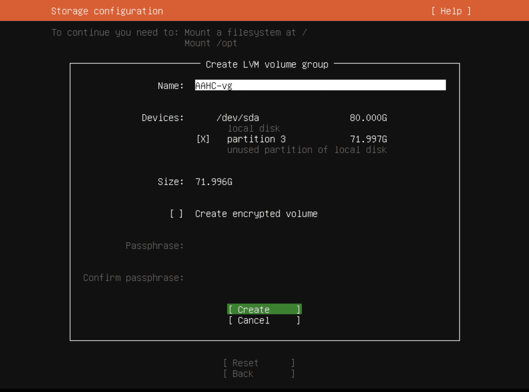Focus the Passphrase entry field
The height and width of the screenshot is (392, 529).
(320, 246)
